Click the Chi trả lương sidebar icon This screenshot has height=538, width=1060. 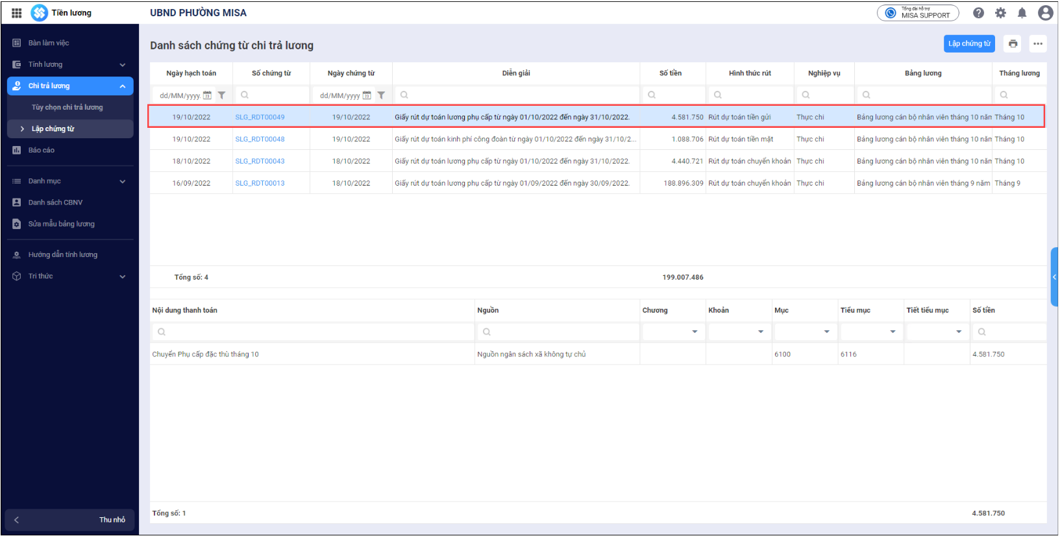17,86
